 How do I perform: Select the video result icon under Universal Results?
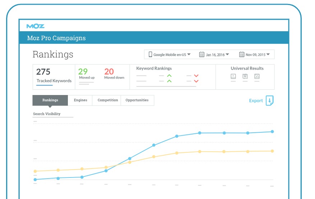[x=233, y=76]
